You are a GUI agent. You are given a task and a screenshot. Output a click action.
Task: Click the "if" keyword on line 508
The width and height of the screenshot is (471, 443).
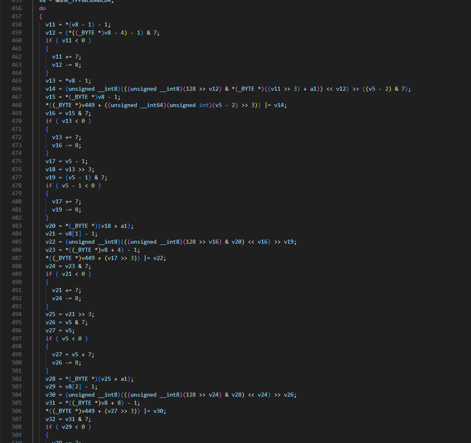pos(49,427)
